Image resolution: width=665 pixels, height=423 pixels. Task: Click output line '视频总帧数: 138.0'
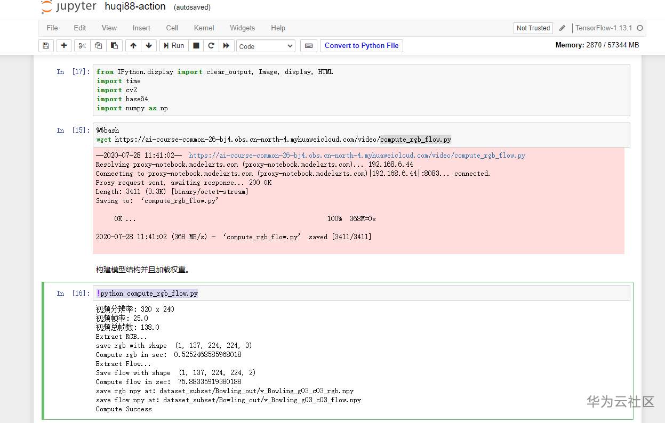(x=127, y=327)
